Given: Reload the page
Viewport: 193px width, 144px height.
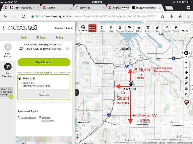Looking at the screenshot, I should pos(23,16).
